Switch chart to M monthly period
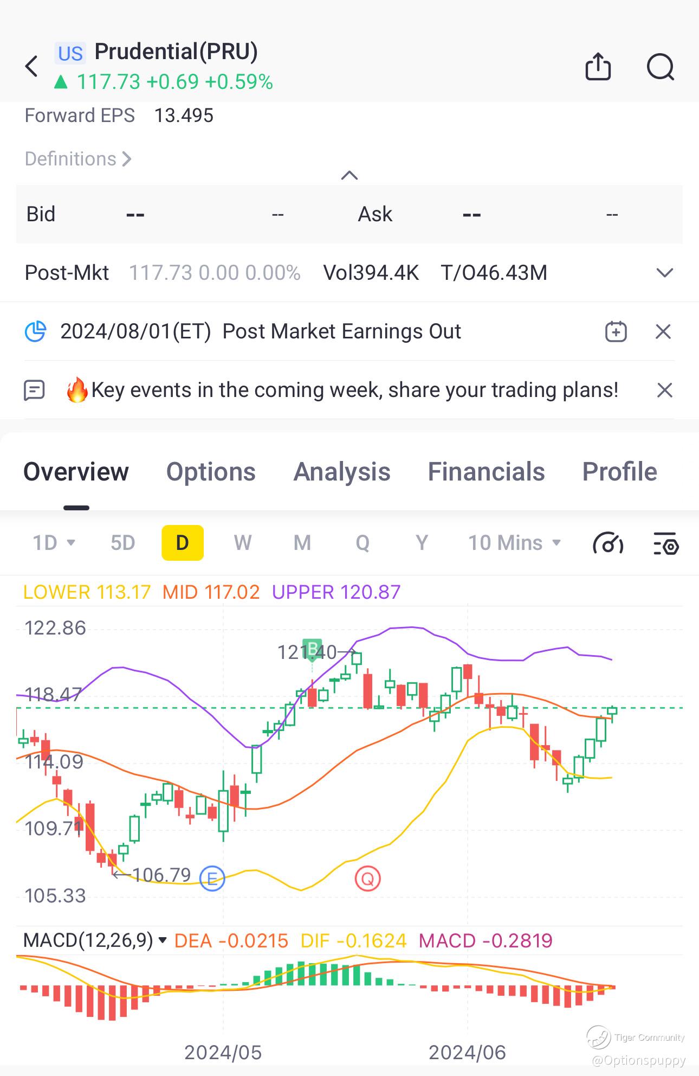 tap(302, 543)
